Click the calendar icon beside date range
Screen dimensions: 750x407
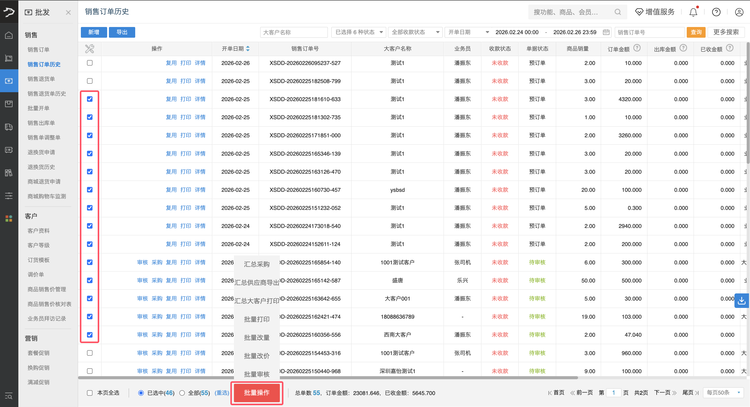pos(606,32)
